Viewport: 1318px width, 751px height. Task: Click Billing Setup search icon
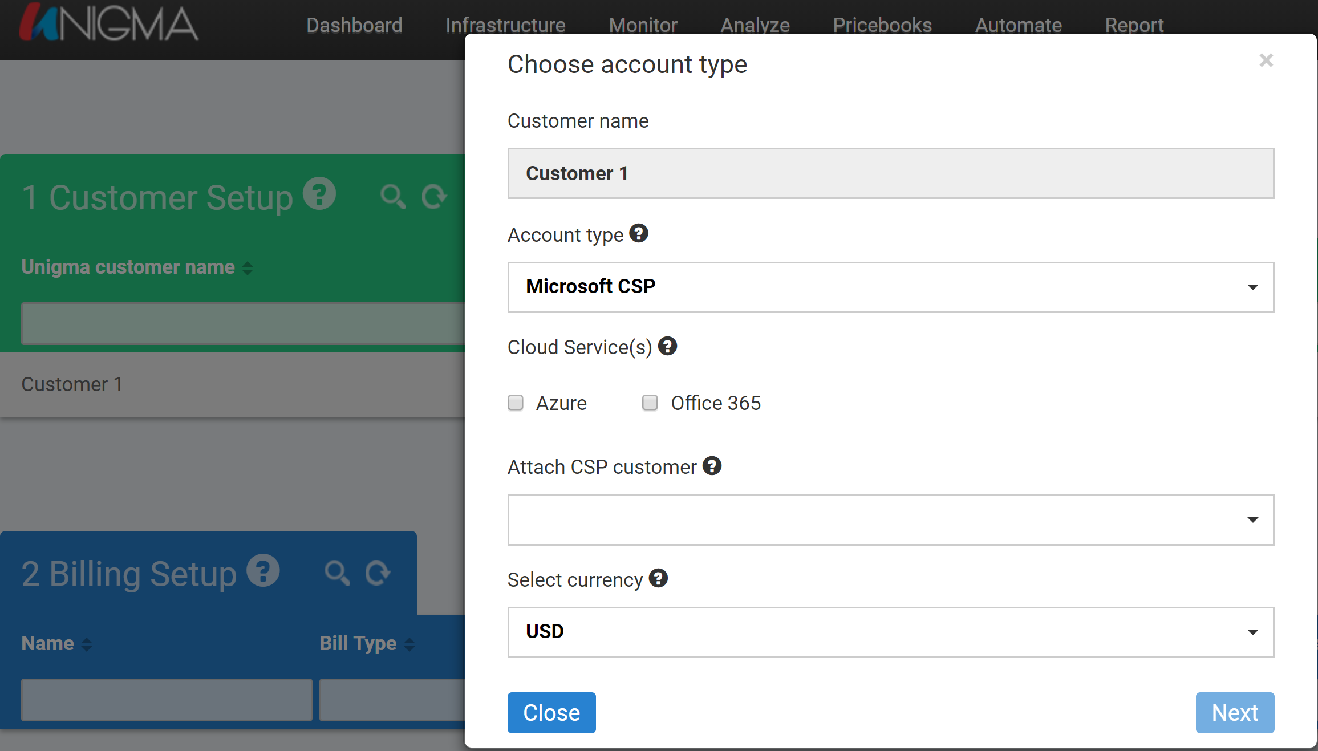point(337,573)
